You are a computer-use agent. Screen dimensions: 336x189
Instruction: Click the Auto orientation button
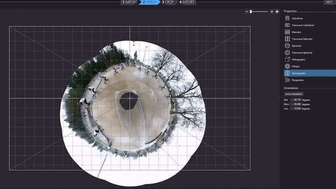tap(294, 94)
